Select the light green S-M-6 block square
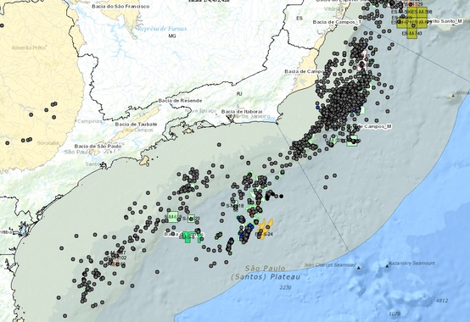Screen dimensions: 470x322 (x=173, y=217)
